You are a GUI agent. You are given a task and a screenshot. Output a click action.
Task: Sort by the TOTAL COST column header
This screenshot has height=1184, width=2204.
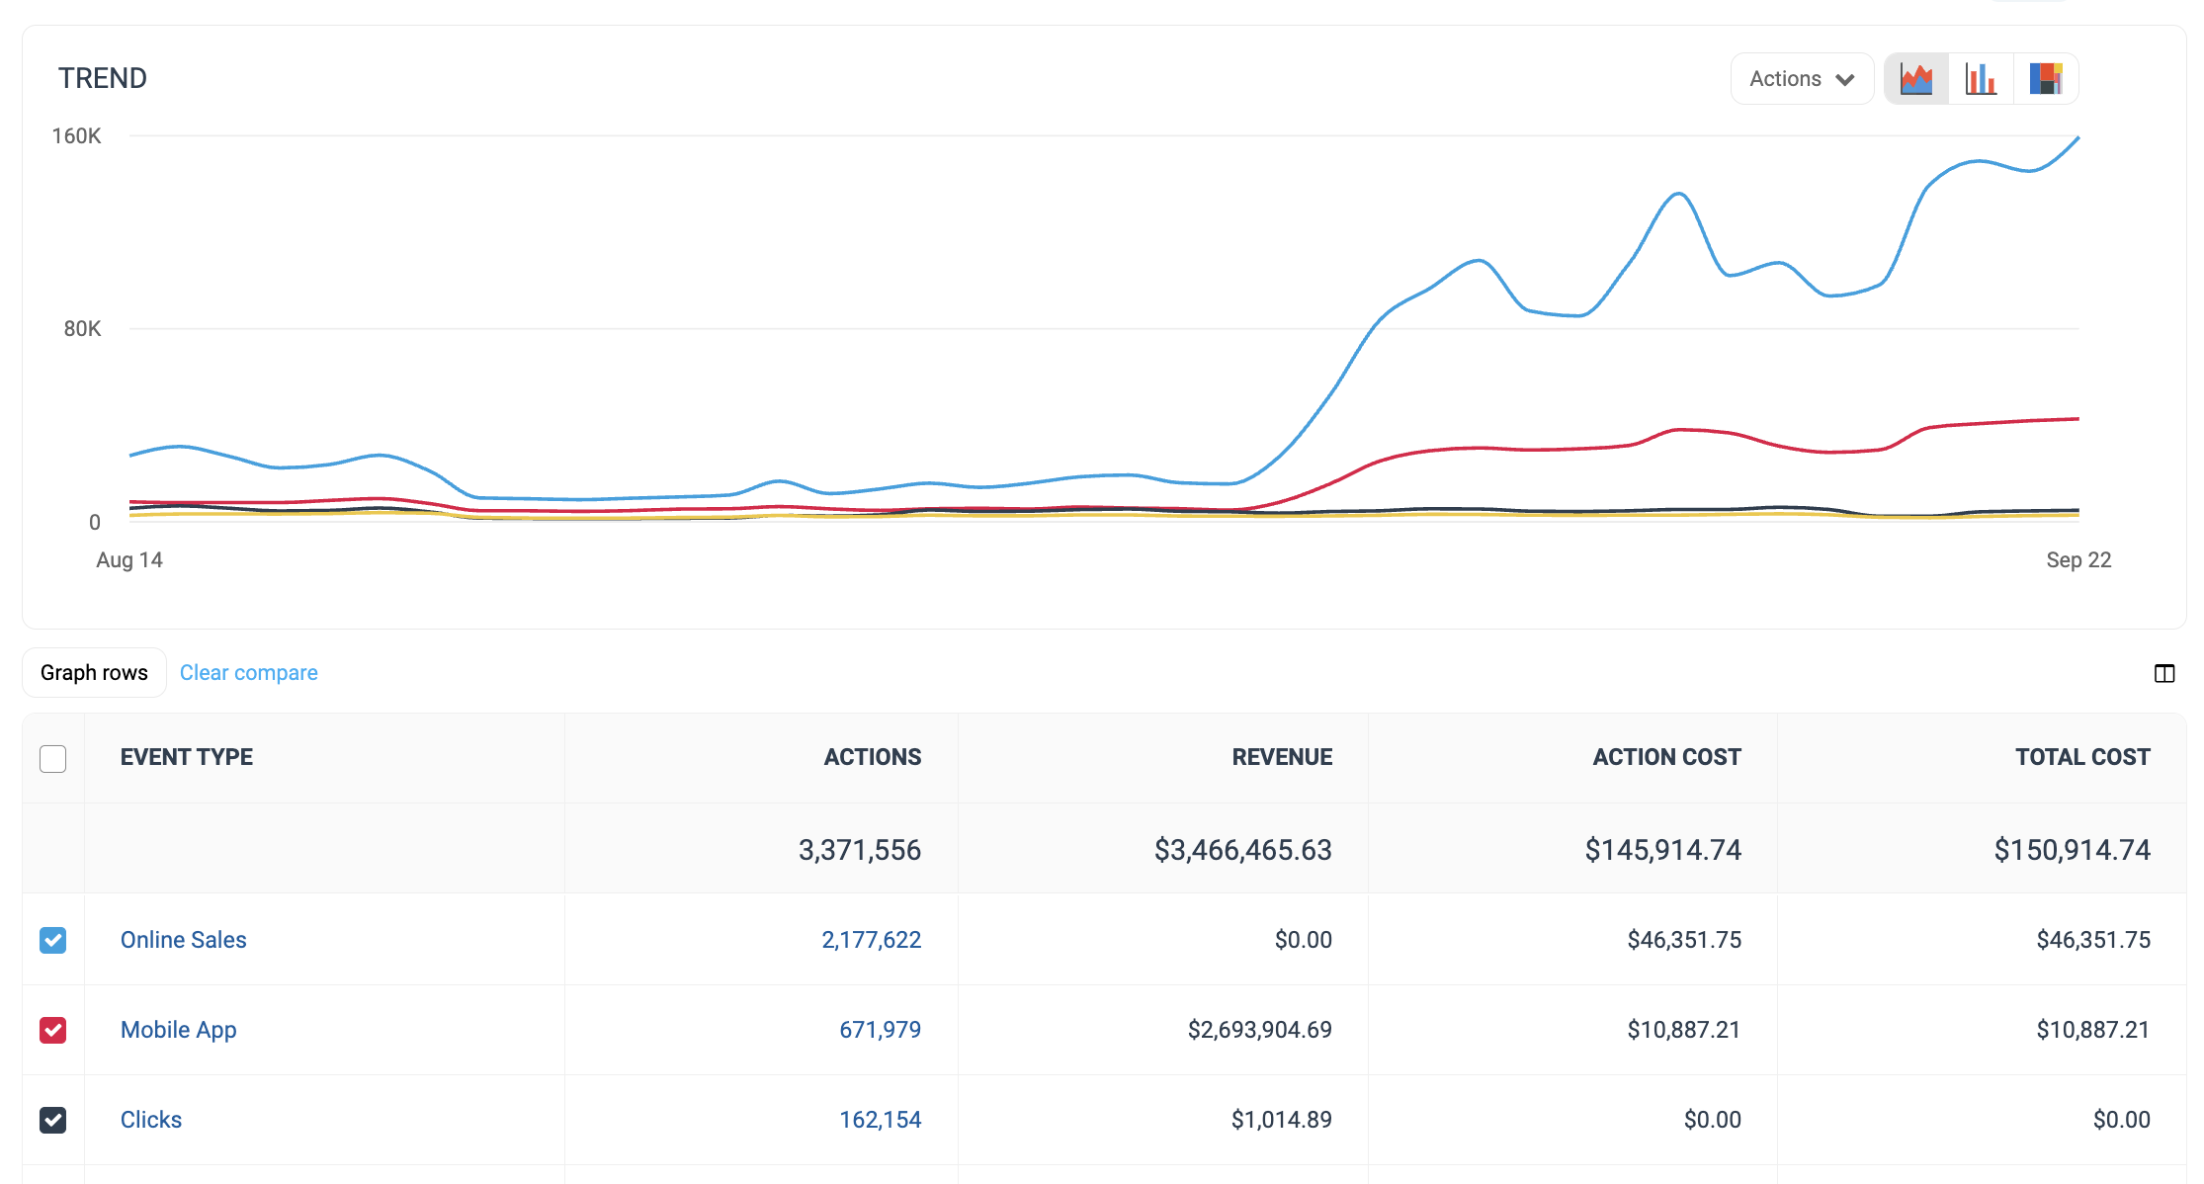coord(2083,757)
